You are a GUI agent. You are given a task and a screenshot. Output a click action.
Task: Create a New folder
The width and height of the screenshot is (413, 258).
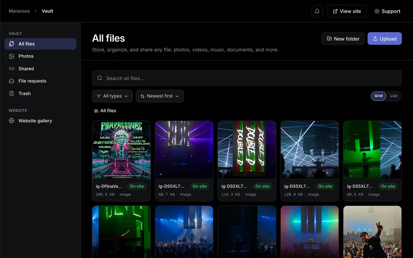(343, 38)
